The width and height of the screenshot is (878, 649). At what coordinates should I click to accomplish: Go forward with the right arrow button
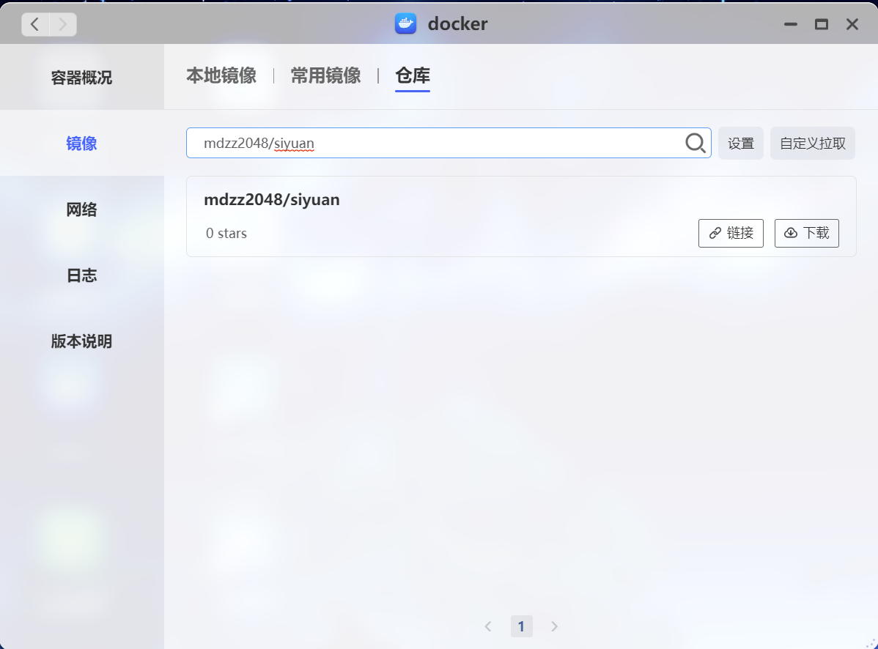tap(63, 24)
